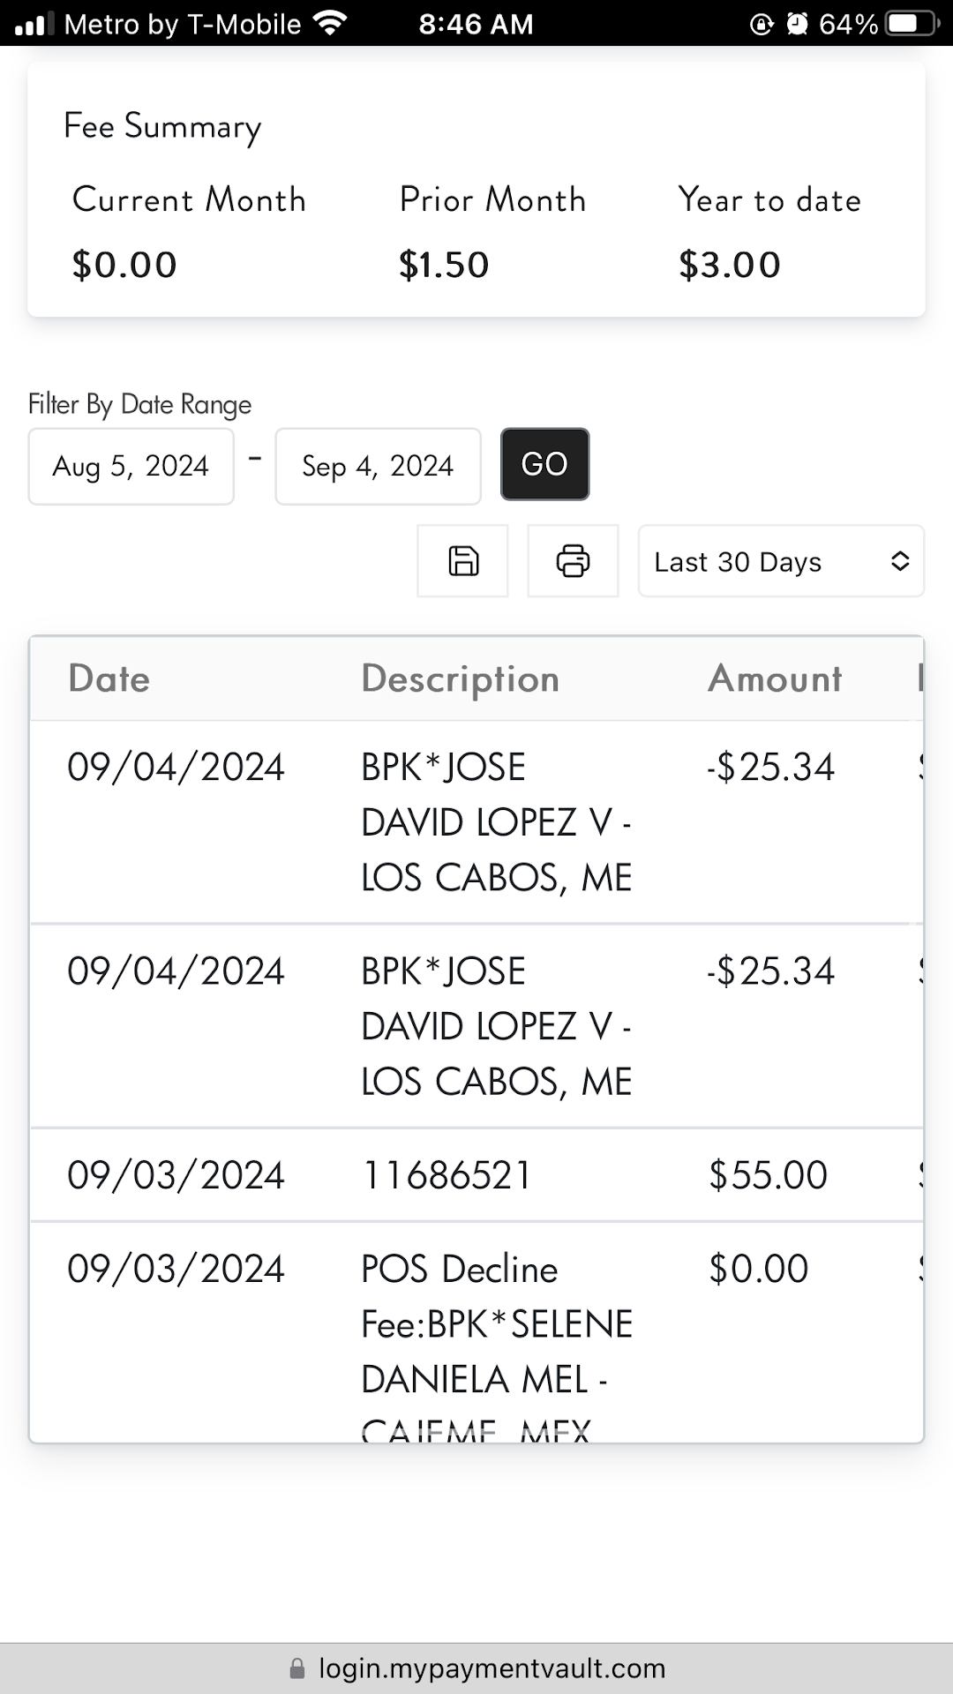This screenshot has width=953, height=1694.
Task: Tap the cellular signal bars icon
Action: [34, 24]
